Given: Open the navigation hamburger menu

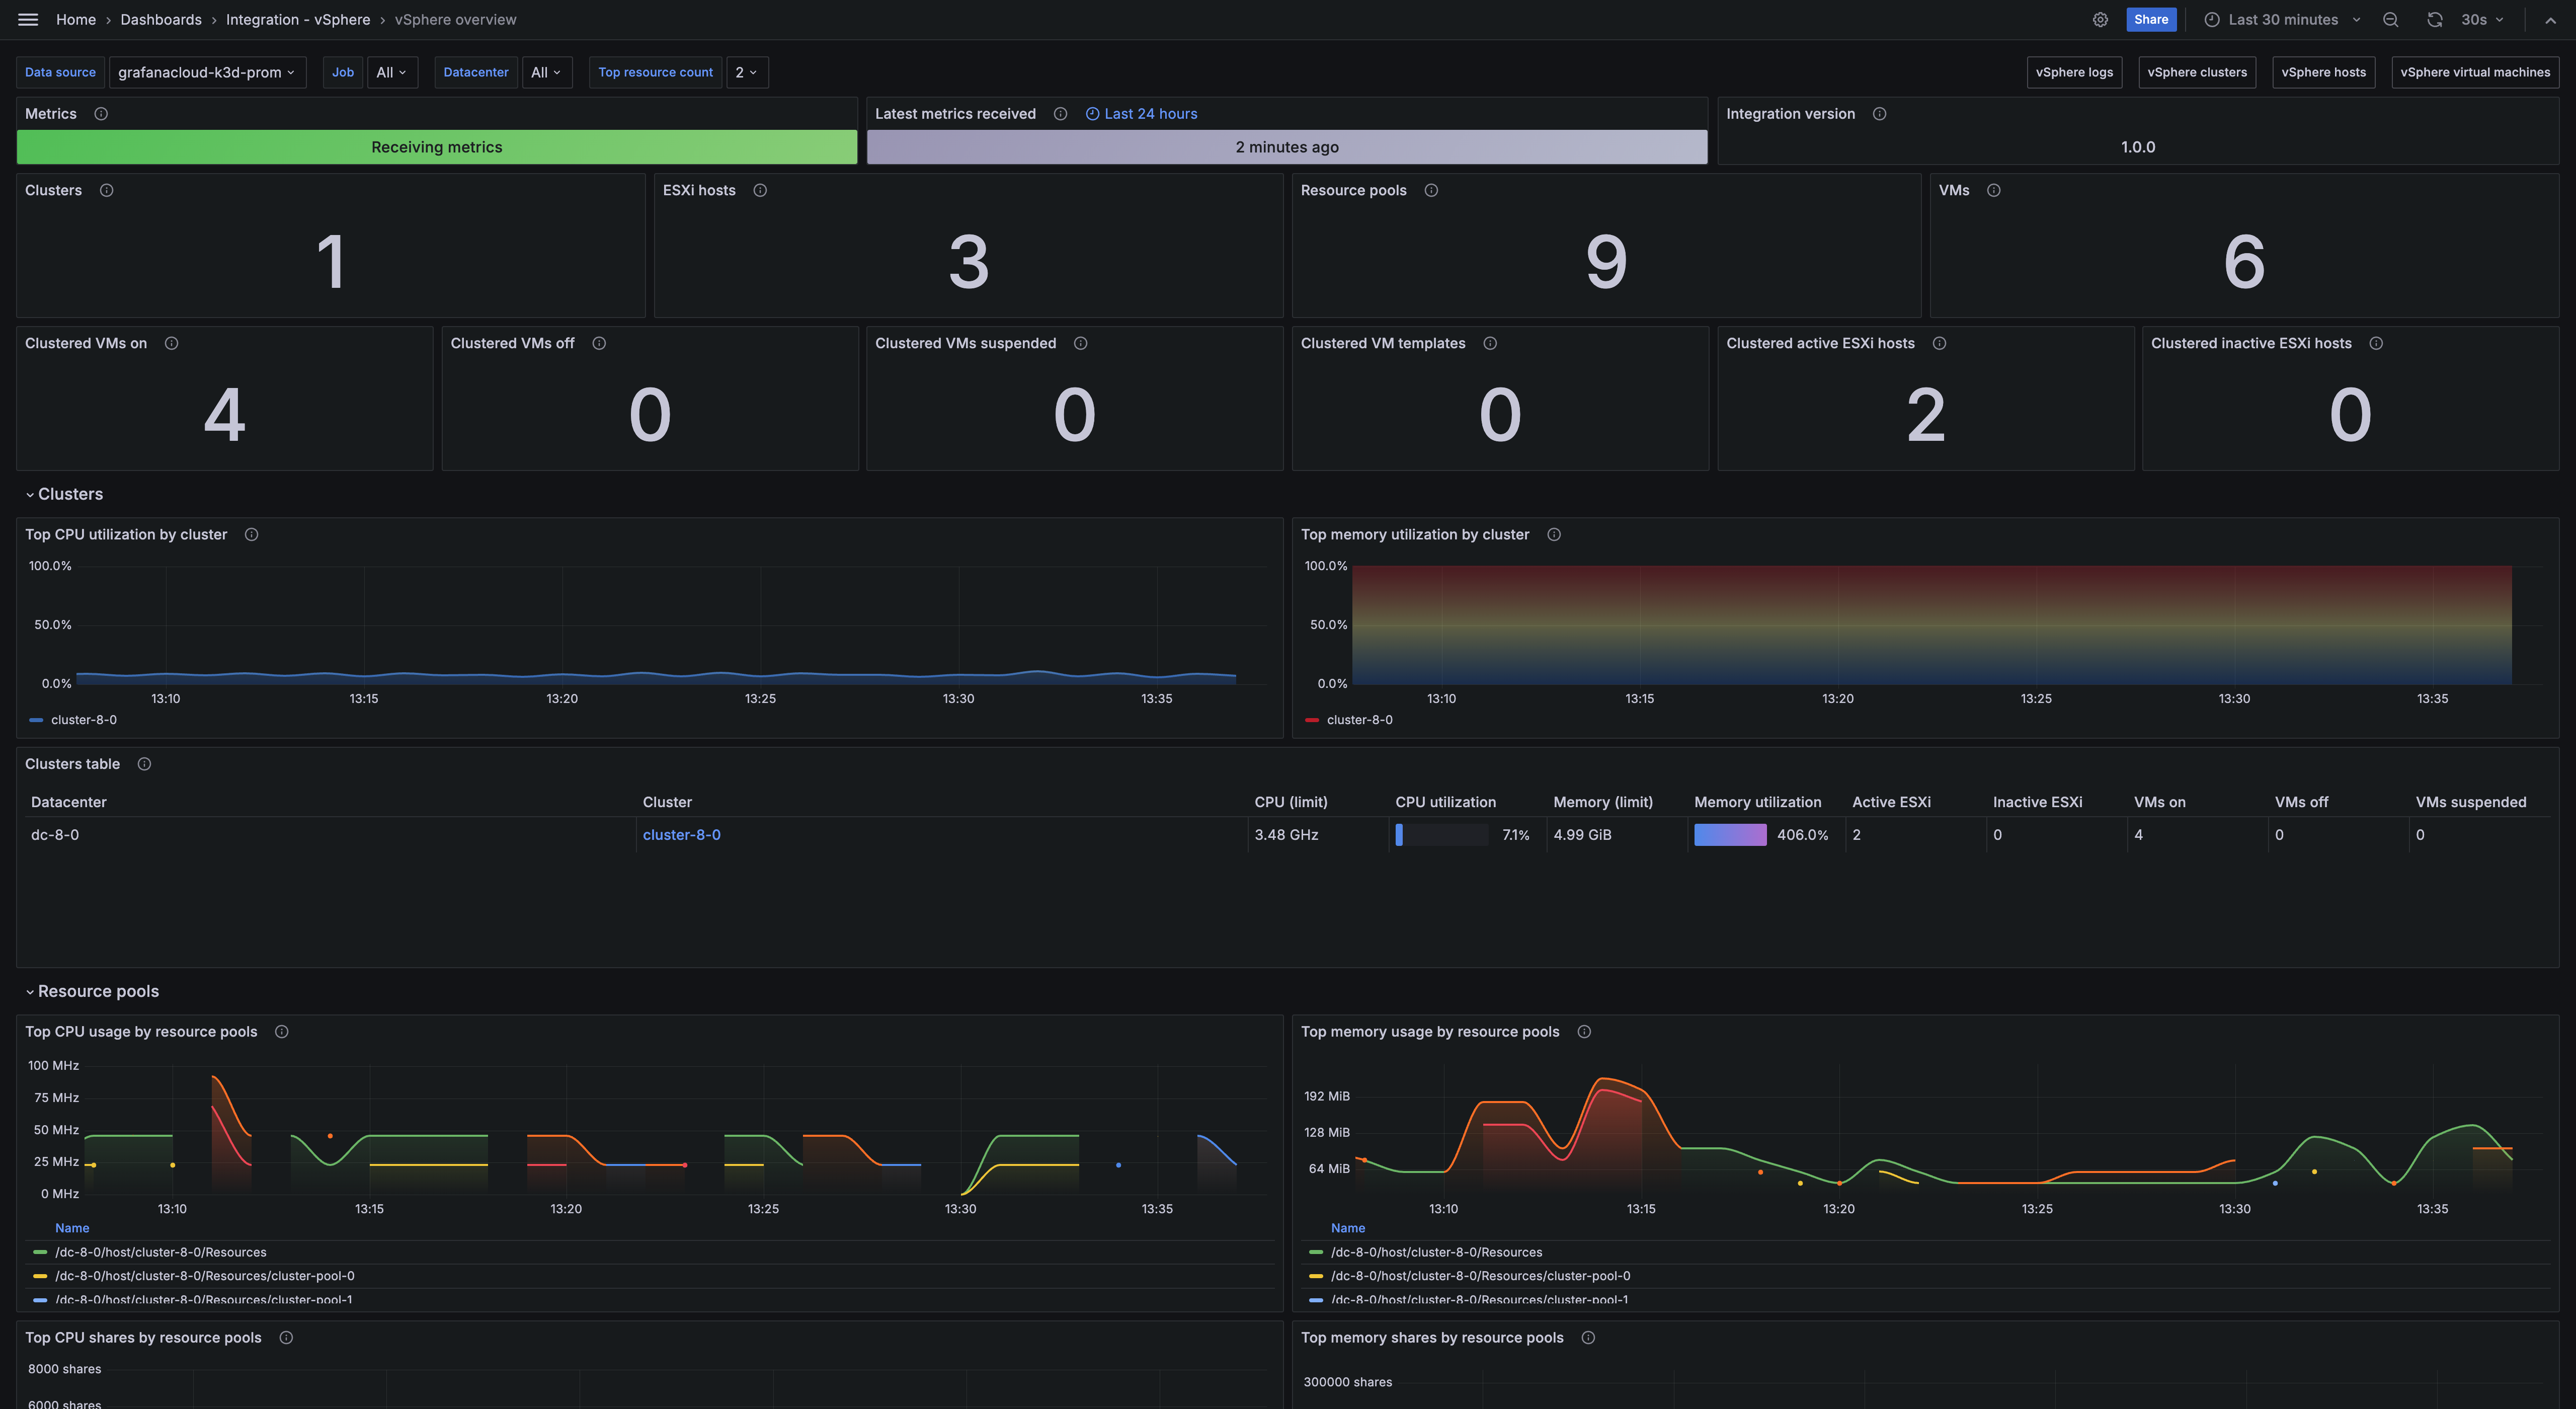Looking at the screenshot, I should click(x=27, y=19).
